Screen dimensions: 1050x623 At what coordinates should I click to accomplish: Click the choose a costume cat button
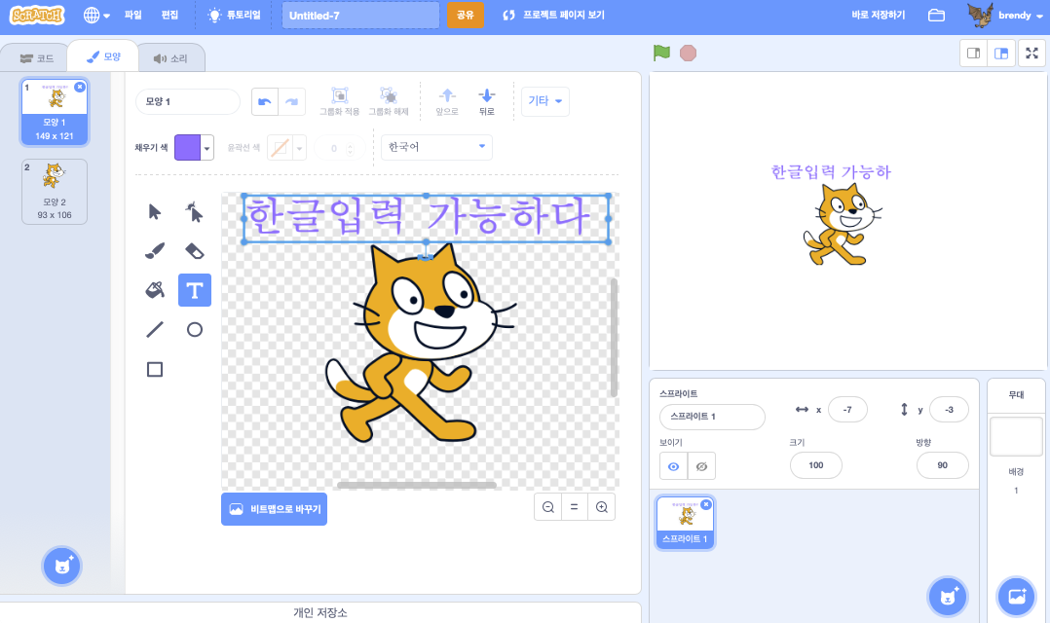(x=61, y=567)
